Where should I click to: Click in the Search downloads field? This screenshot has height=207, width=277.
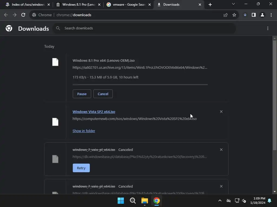[x=144, y=28]
